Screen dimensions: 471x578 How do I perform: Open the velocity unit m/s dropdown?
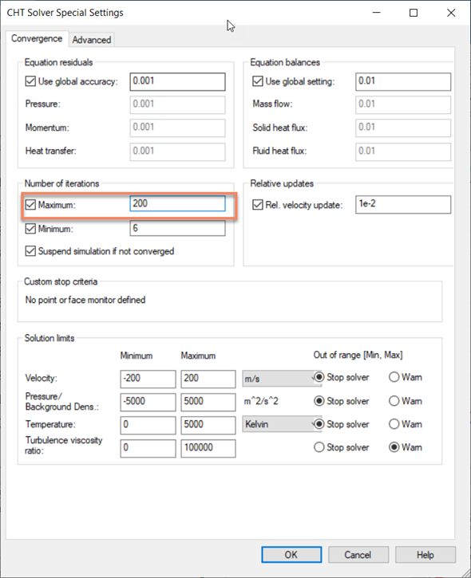[x=282, y=379]
